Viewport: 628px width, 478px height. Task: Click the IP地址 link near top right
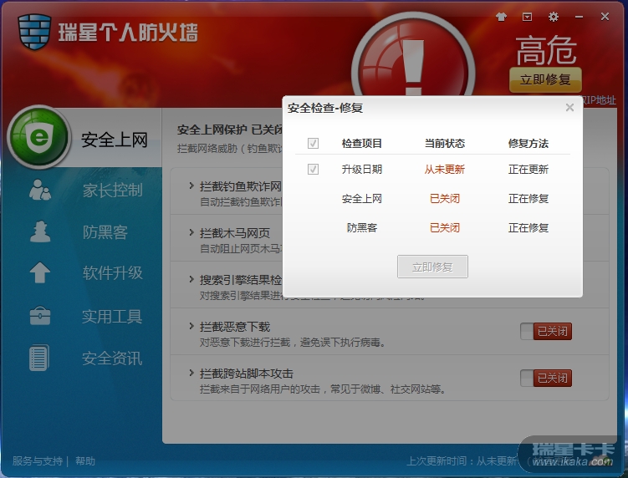click(x=600, y=100)
